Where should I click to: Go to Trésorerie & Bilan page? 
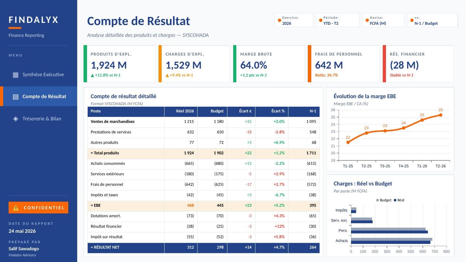coord(38,118)
